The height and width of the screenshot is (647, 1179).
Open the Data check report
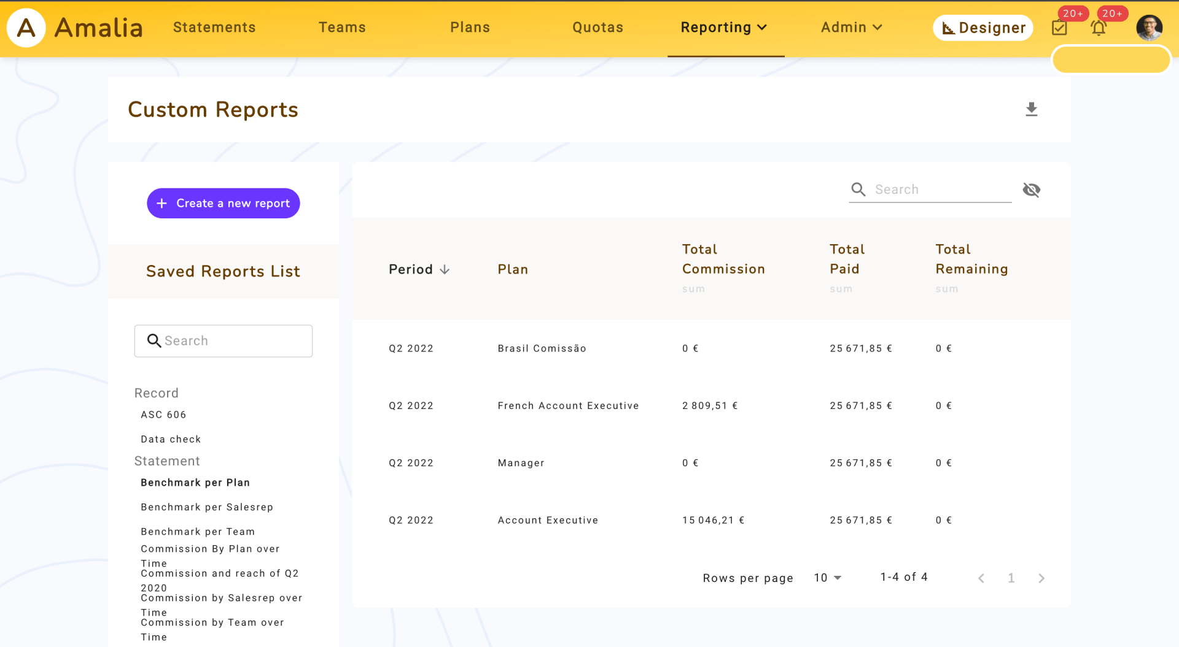(x=171, y=439)
